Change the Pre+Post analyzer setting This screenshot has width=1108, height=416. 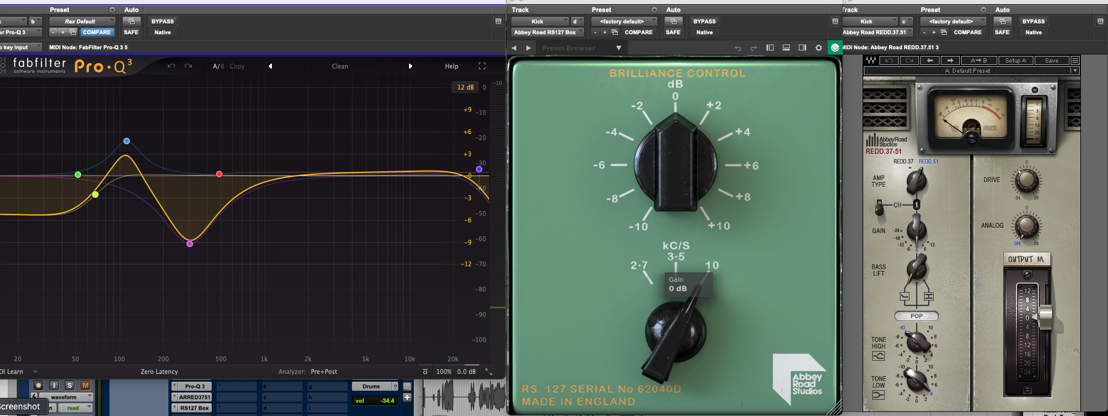(324, 372)
